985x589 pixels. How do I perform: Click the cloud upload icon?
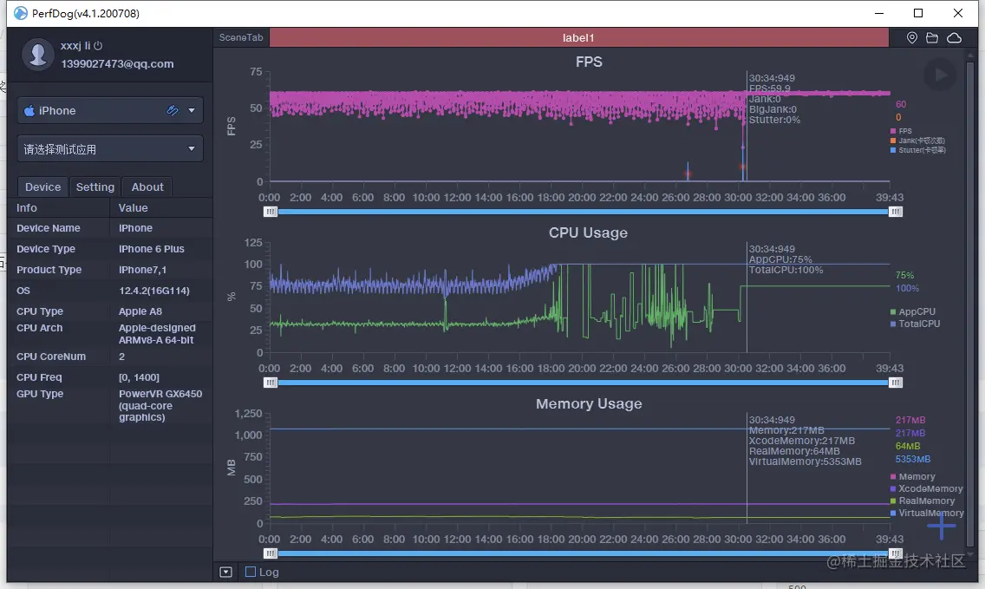(954, 37)
